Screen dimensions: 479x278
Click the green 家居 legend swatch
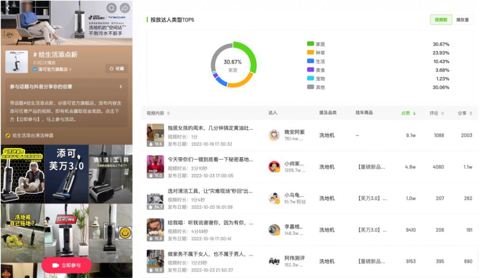[311, 43]
